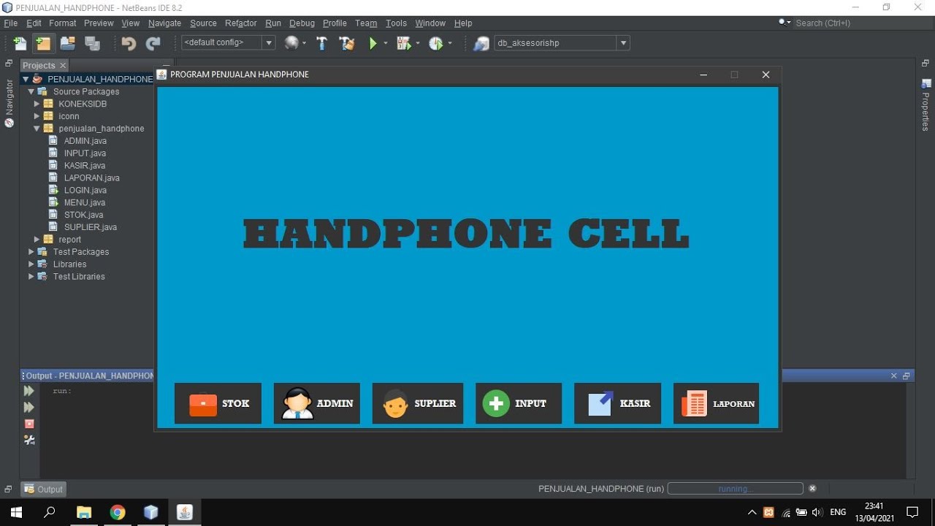Click the Clean and Build icon
The image size is (935, 526).
click(347, 43)
